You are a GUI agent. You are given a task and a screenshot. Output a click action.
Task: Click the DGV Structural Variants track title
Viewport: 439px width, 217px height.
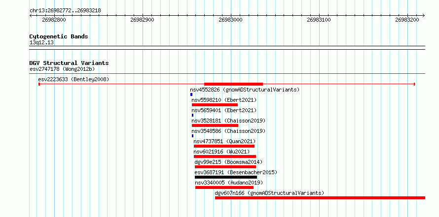69,63
